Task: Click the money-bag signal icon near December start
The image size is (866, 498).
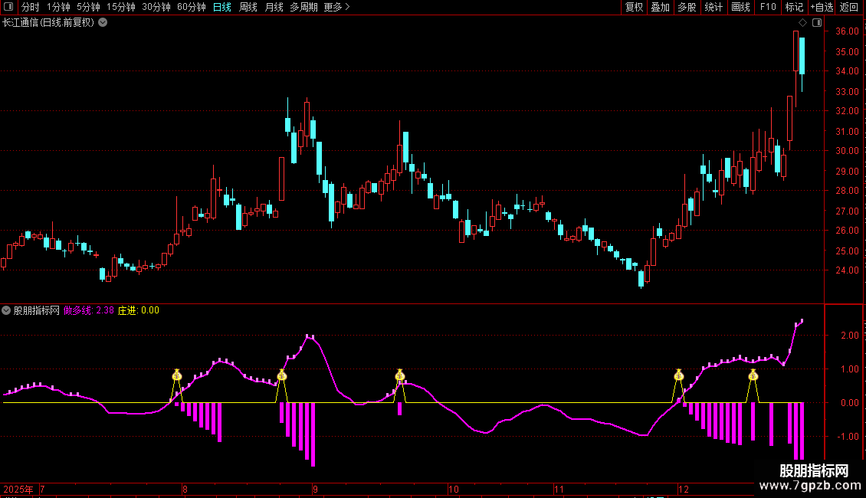Action: 678,375
